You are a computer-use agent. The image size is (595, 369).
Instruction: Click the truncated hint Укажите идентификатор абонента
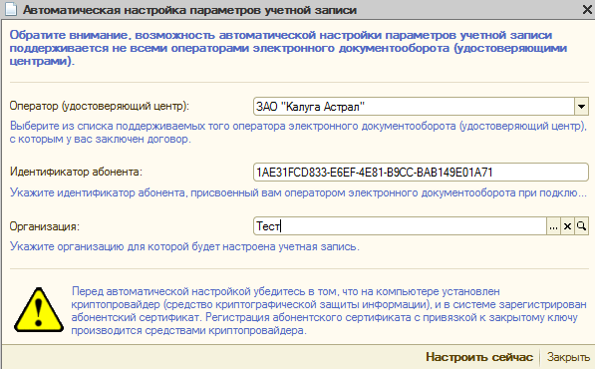[x=298, y=192]
